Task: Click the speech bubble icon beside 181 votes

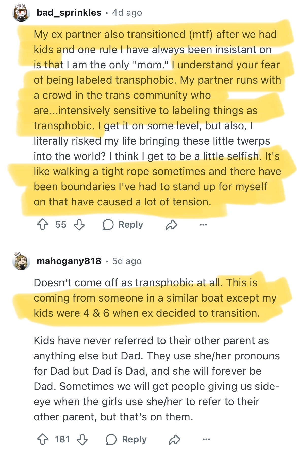Action: [111, 440]
